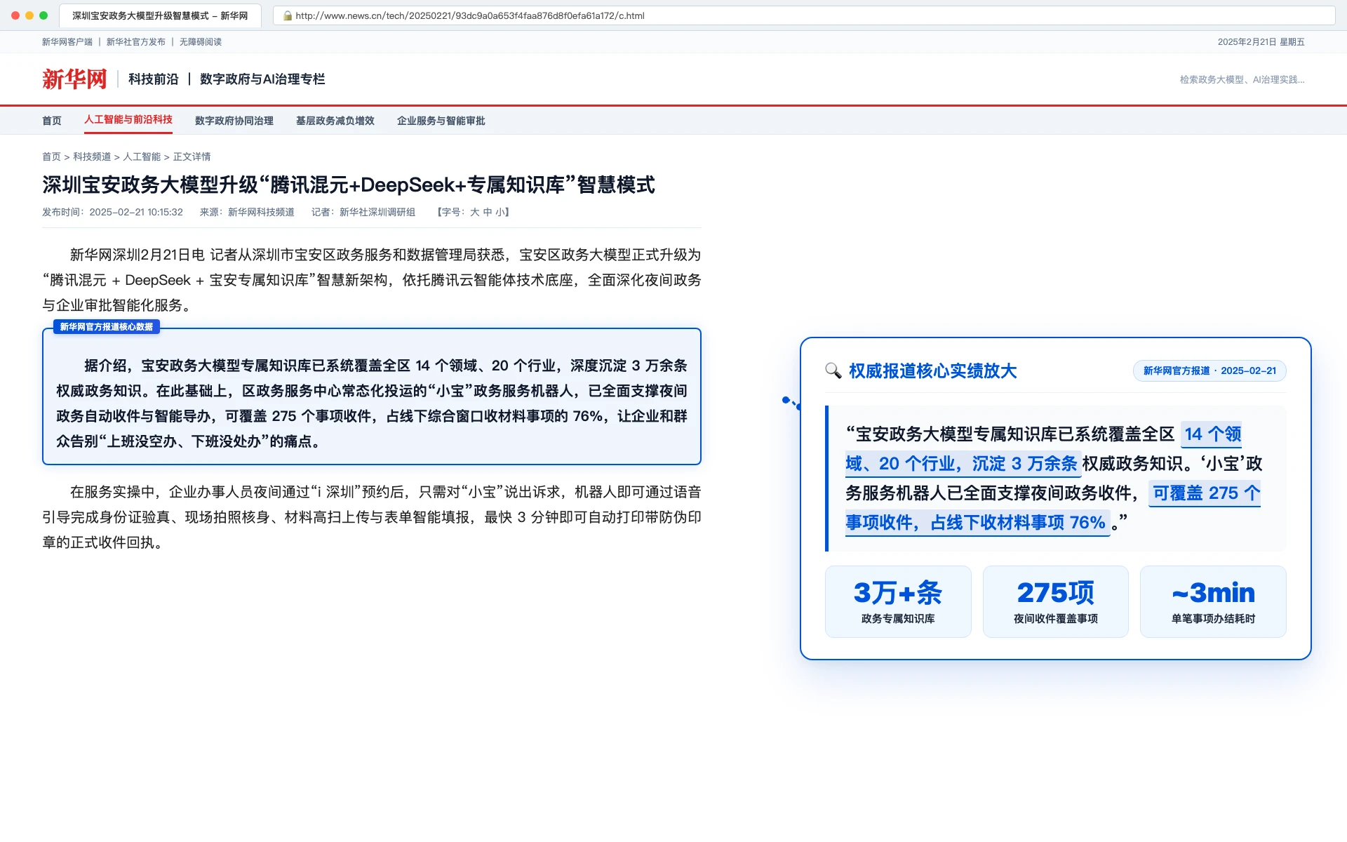The width and height of the screenshot is (1347, 842).
Task: Focus the 检索政务大模型 search field
Action: point(1242,80)
